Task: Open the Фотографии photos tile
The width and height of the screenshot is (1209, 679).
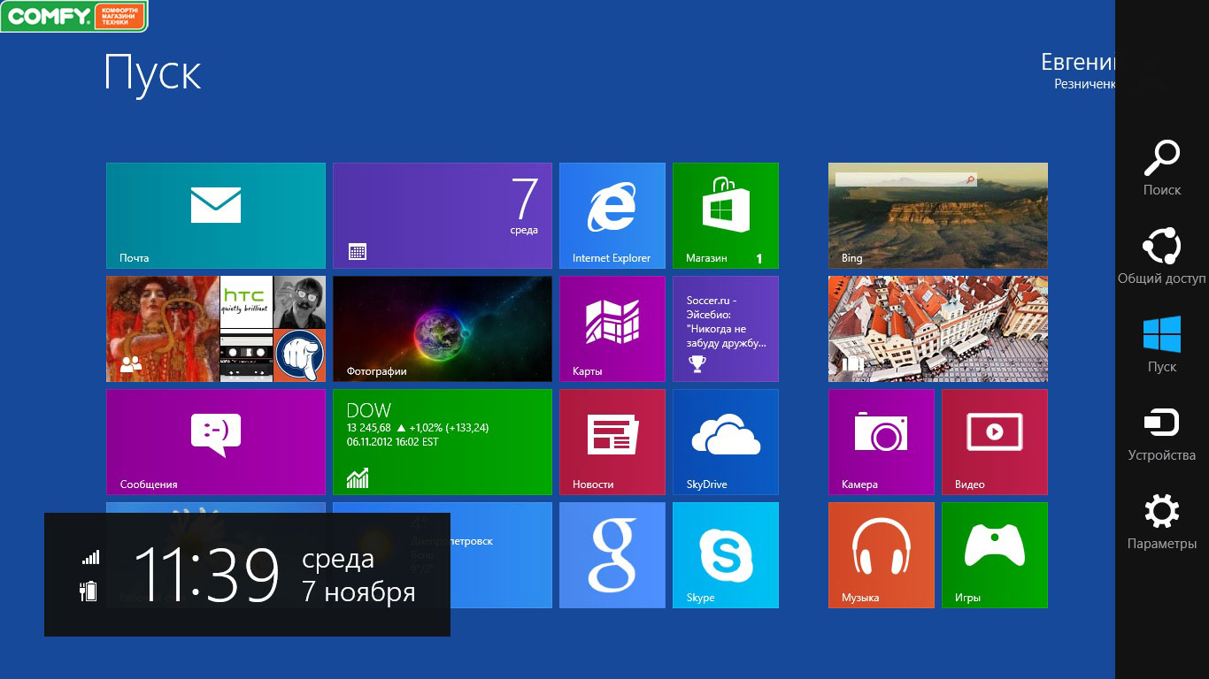Action: pyautogui.click(x=443, y=329)
